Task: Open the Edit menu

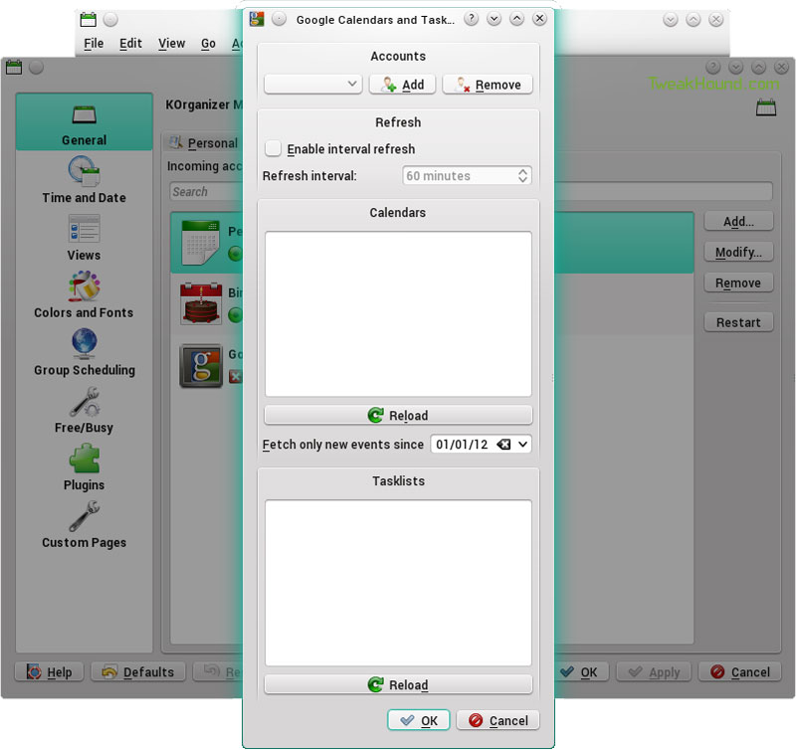Action: (130, 44)
